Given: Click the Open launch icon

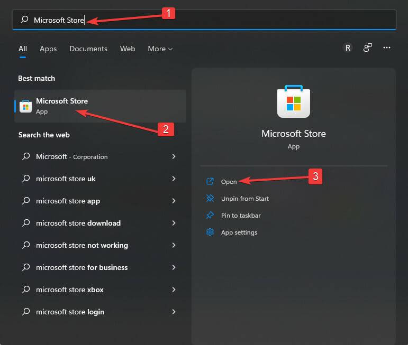Looking at the screenshot, I should [x=210, y=181].
